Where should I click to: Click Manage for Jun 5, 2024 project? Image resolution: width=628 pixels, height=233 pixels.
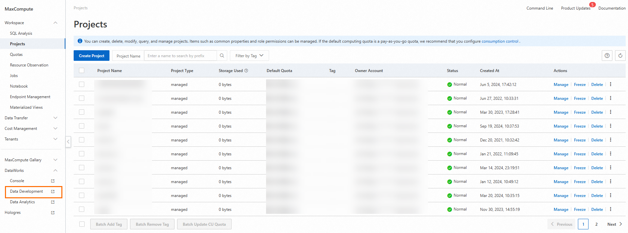tap(561, 85)
